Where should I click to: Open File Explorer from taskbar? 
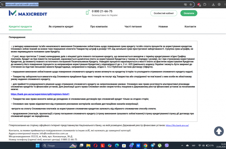(88, 145)
